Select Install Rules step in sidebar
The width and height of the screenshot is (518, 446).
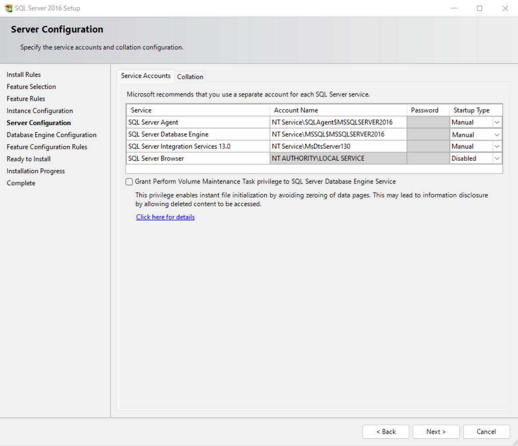(24, 74)
